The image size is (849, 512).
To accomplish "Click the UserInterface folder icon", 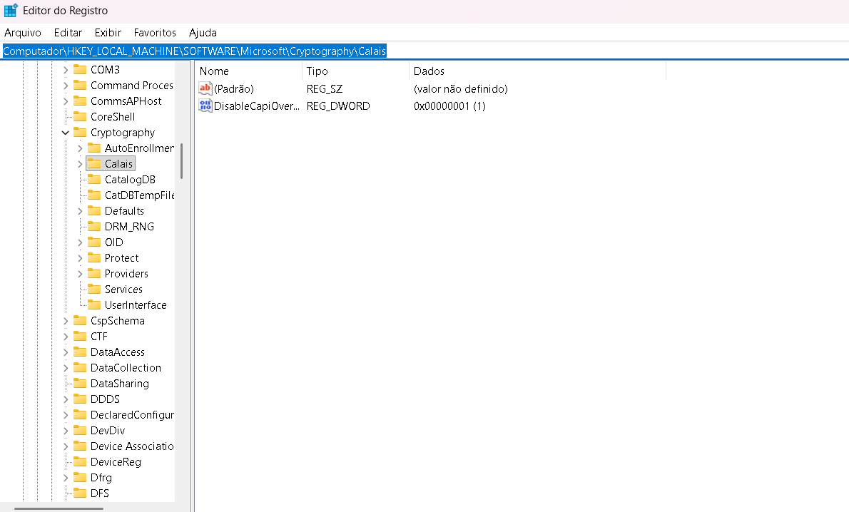I will (94, 305).
